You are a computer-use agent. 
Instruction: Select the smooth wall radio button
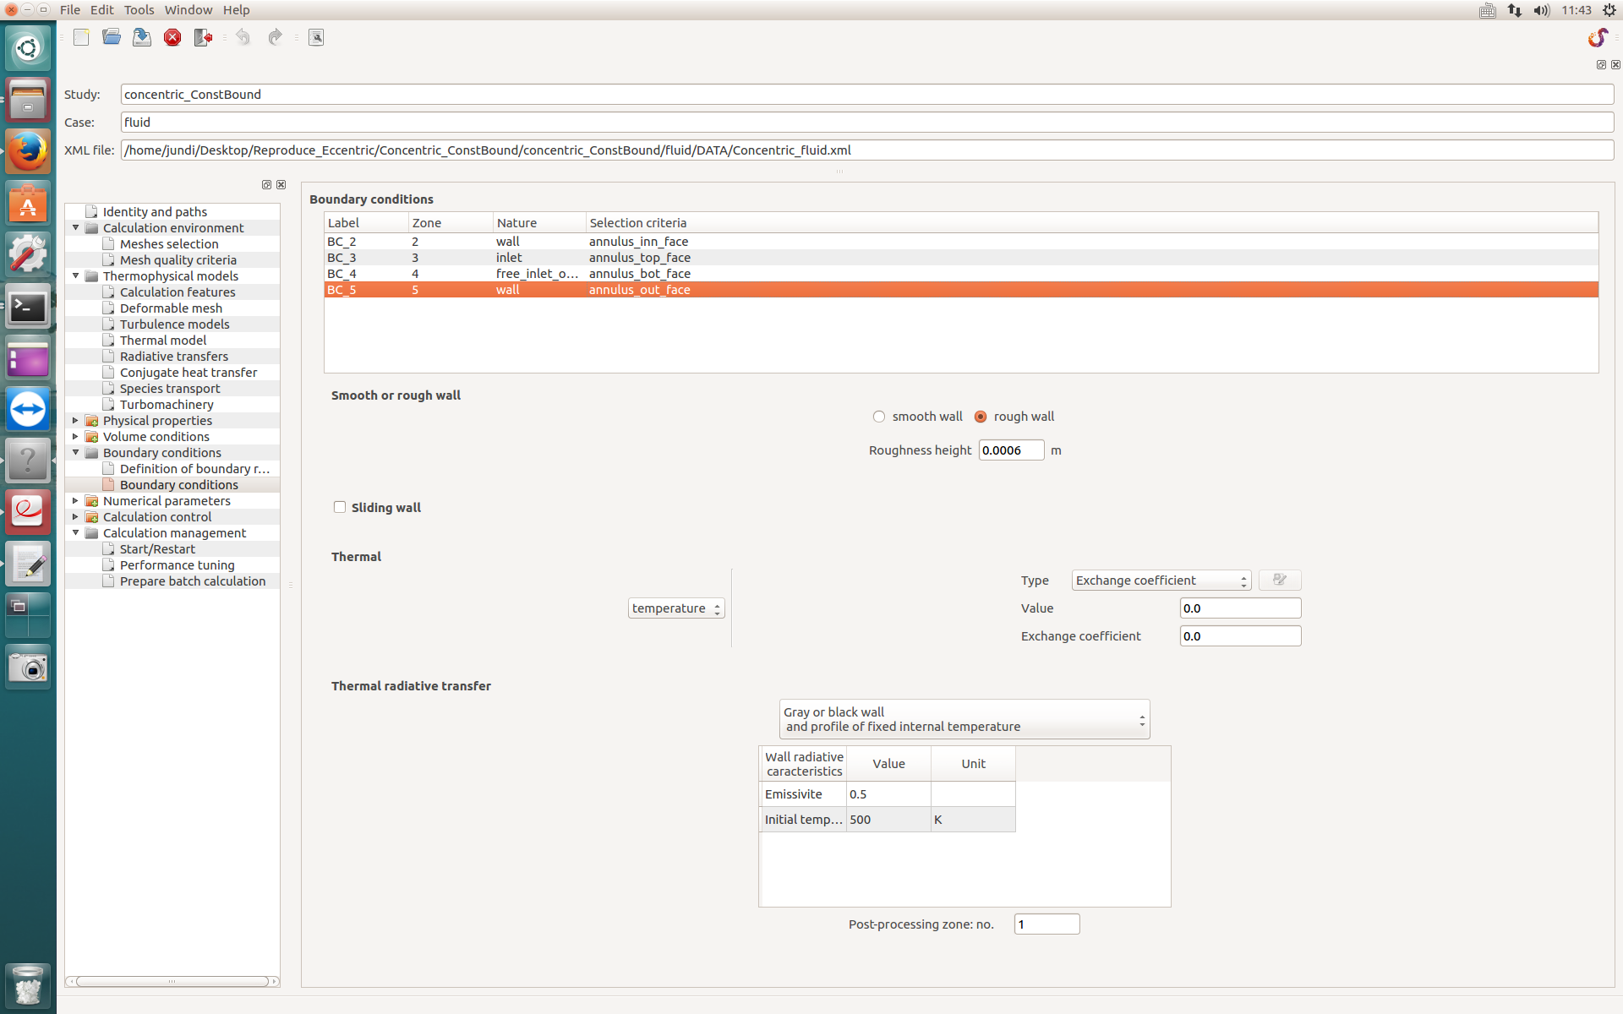point(879,417)
